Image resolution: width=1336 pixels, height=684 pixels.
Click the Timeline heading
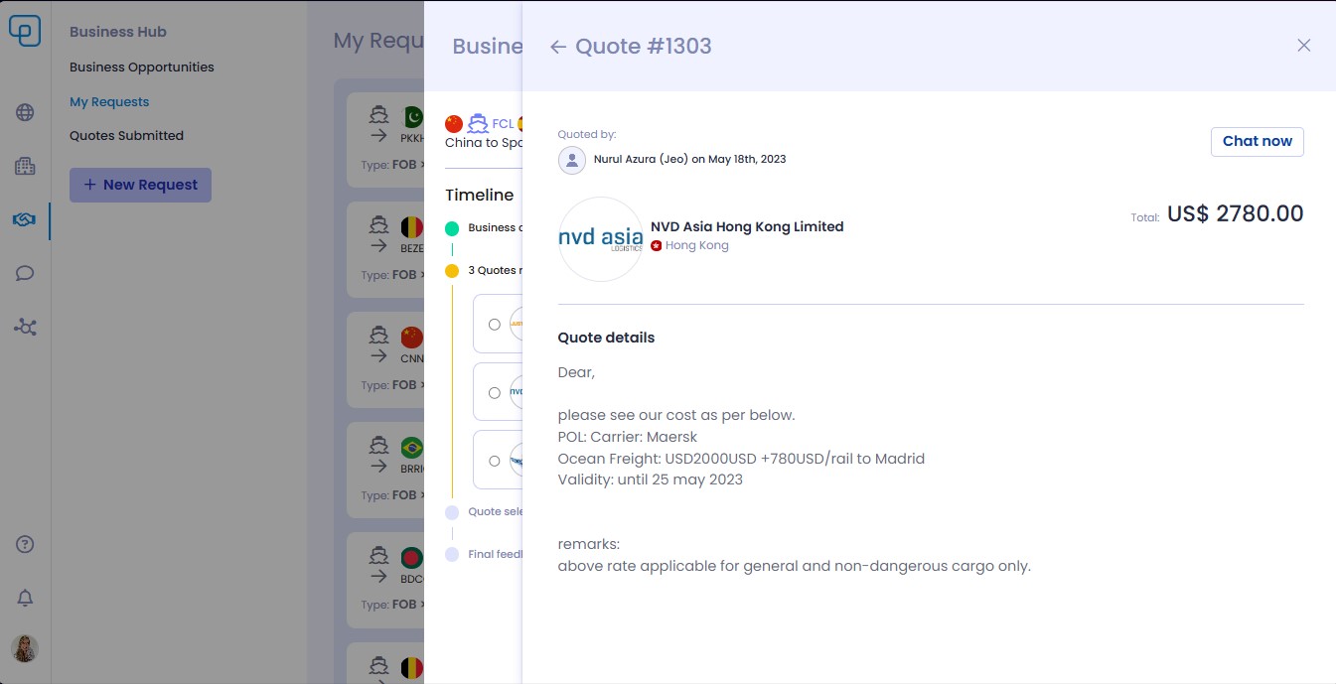(x=480, y=195)
